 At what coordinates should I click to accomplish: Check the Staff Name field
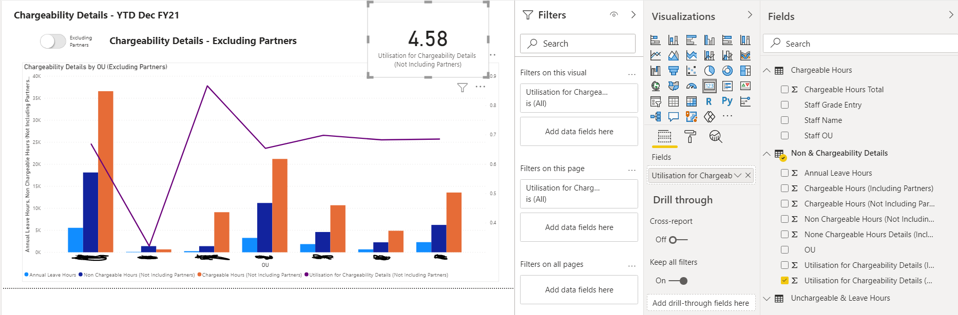784,120
